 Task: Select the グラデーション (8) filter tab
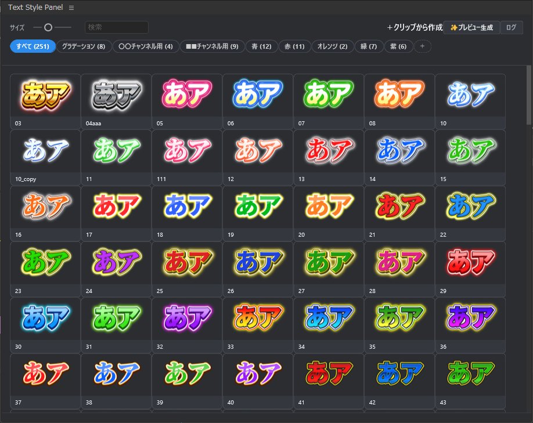coord(84,46)
